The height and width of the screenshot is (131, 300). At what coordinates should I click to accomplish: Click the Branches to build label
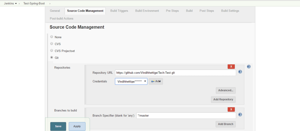66,110
